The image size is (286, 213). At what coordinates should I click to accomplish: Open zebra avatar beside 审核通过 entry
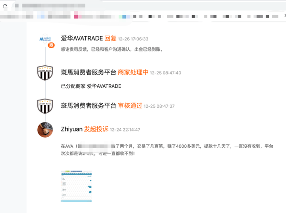pyautogui.click(x=45, y=106)
